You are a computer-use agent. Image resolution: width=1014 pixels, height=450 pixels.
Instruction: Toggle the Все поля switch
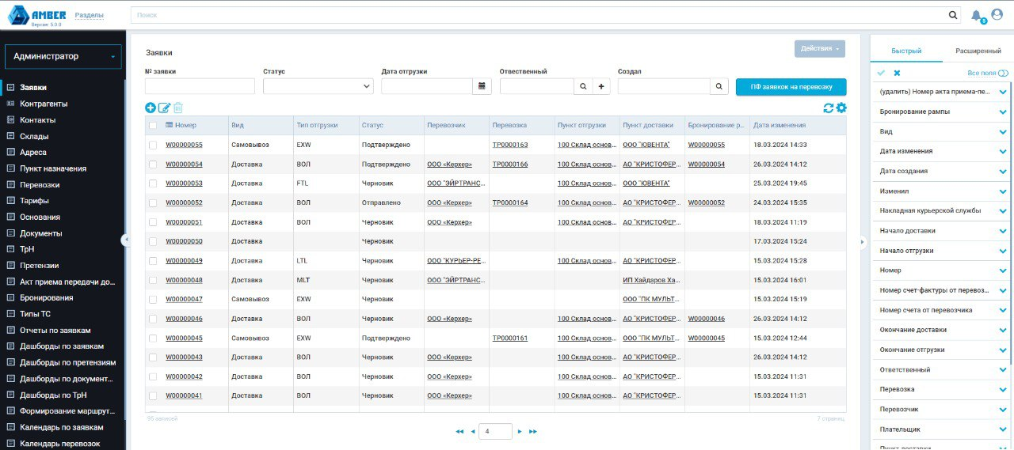(1003, 73)
